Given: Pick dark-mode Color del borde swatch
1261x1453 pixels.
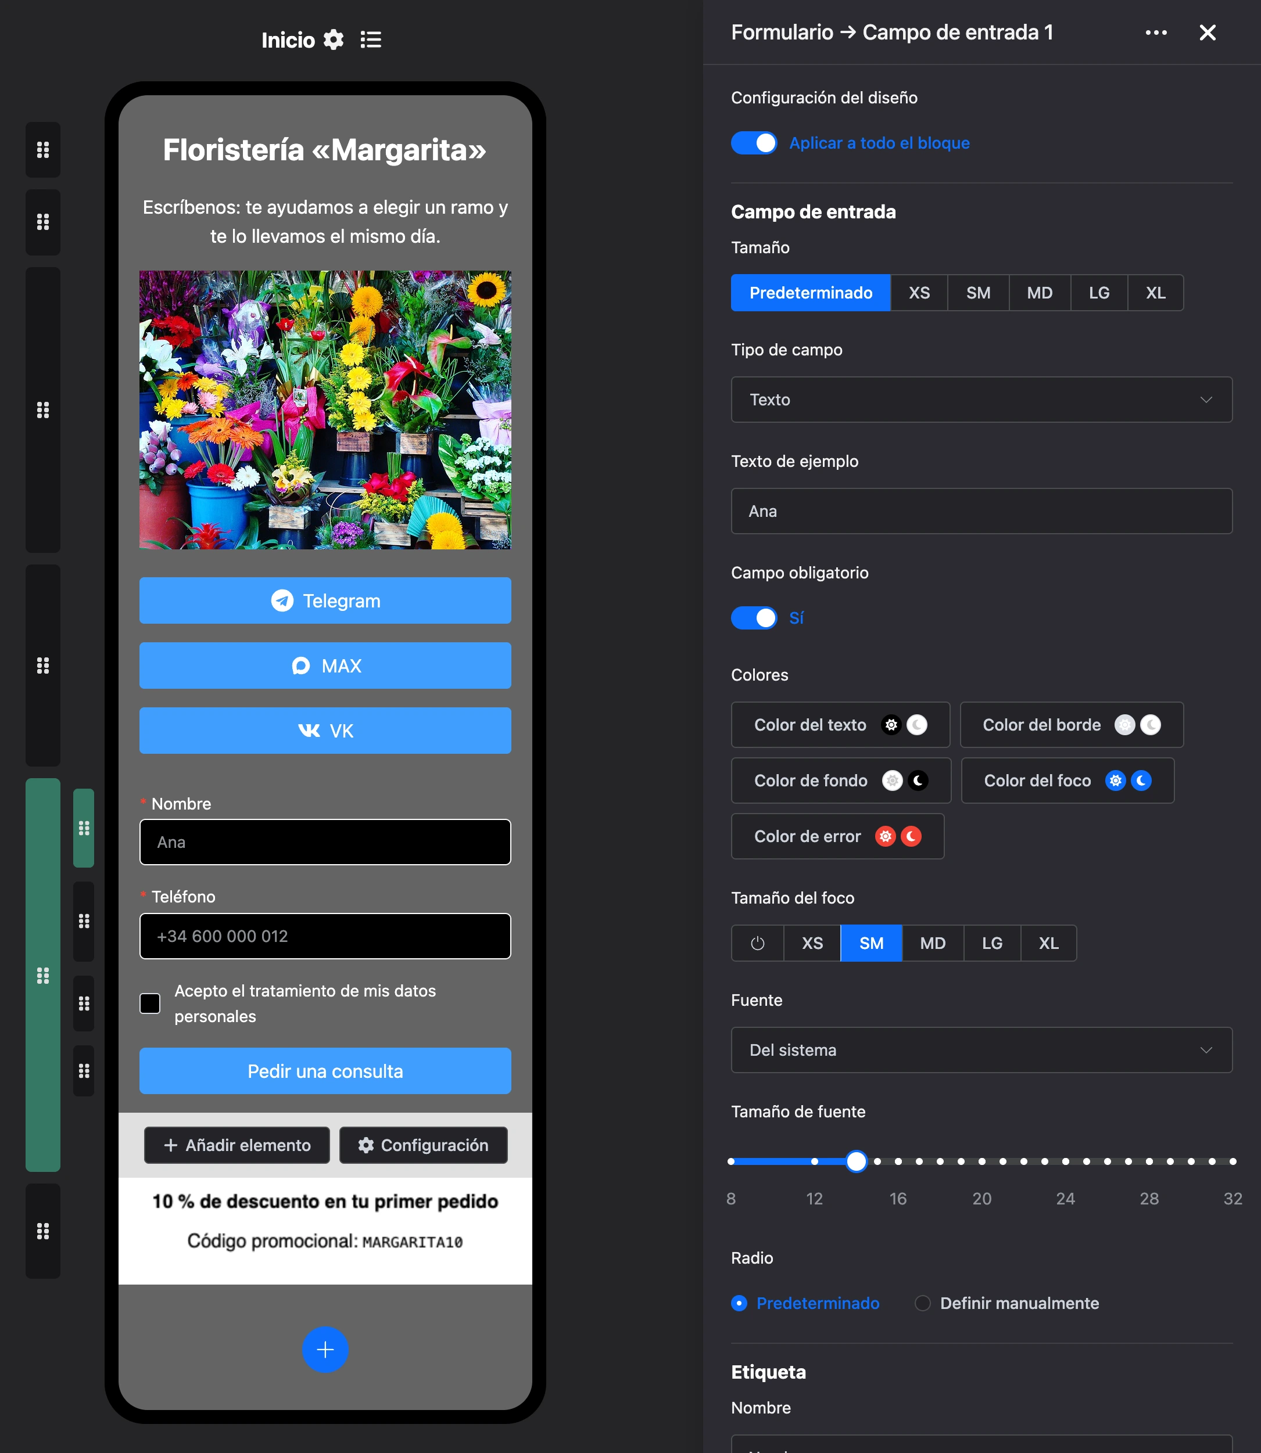Looking at the screenshot, I should 1151,725.
